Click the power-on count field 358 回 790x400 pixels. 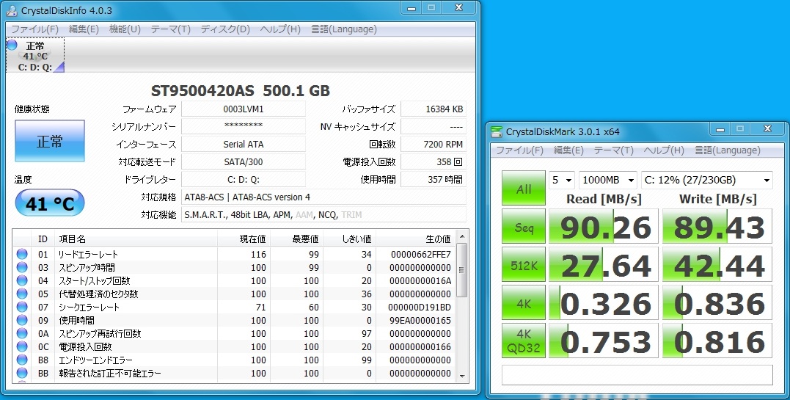(x=434, y=162)
